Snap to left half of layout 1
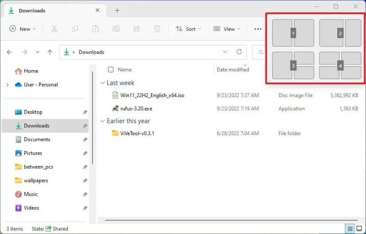The image size is (366, 234). 282,33
